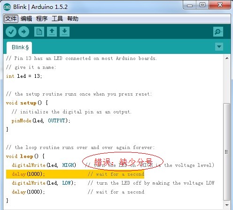Click 'pinMode(led, OUTPUT);' line

coord(41,121)
